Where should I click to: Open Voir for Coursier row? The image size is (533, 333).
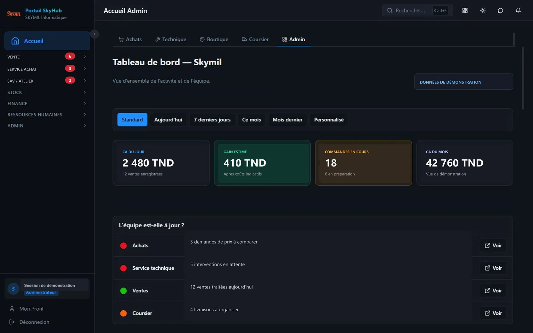(x=493, y=313)
